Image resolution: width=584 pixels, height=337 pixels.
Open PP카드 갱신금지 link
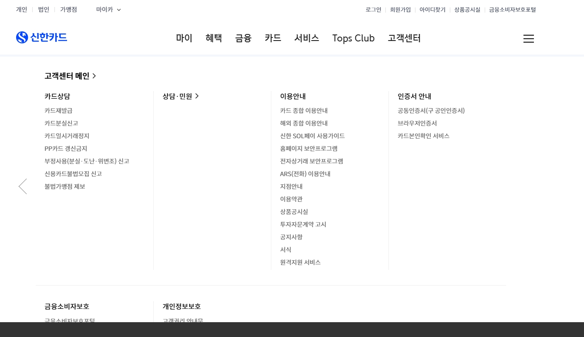[x=66, y=149]
